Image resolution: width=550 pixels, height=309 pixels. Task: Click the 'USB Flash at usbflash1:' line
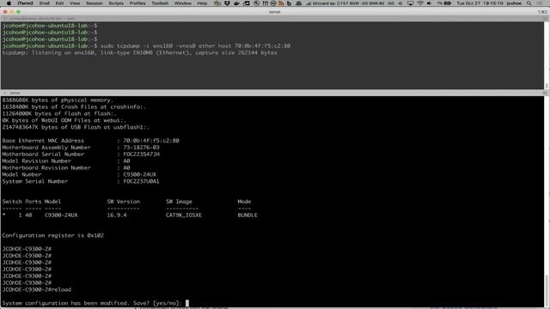(x=76, y=127)
